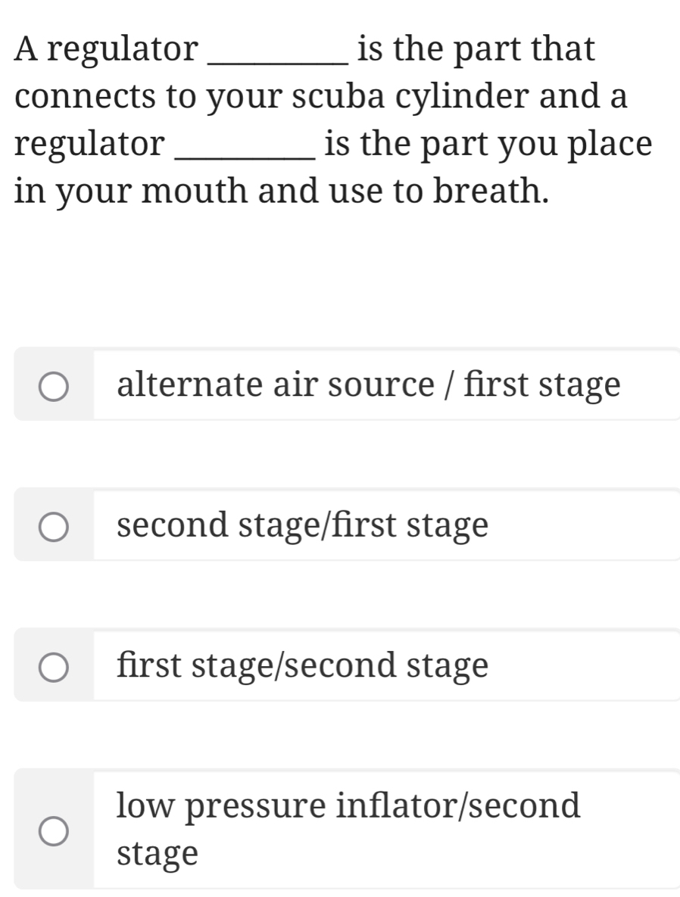This screenshot has height=897, width=680.
Task: Click the question line "connects to your scuba cylinder and a"
Action: [x=321, y=98]
